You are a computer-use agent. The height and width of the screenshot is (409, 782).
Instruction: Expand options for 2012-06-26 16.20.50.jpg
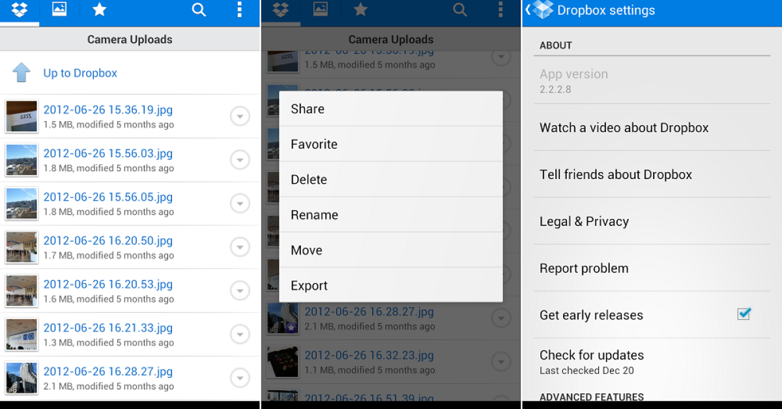(240, 247)
